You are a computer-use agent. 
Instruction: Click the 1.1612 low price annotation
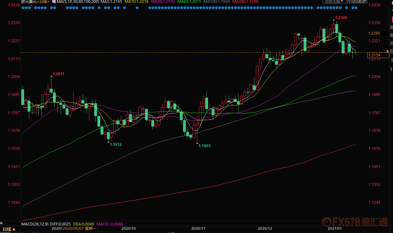[x=116, y=144]
